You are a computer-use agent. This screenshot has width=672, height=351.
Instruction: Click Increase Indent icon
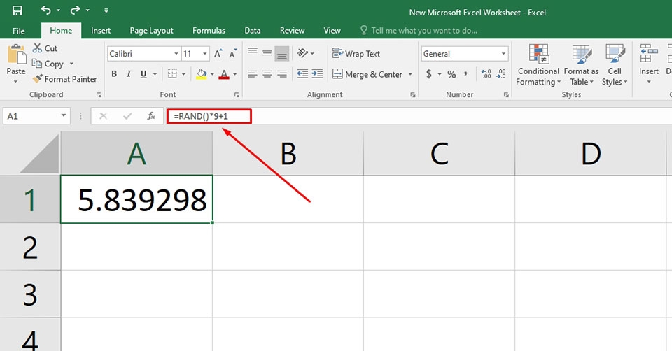(x=317, y=74)
